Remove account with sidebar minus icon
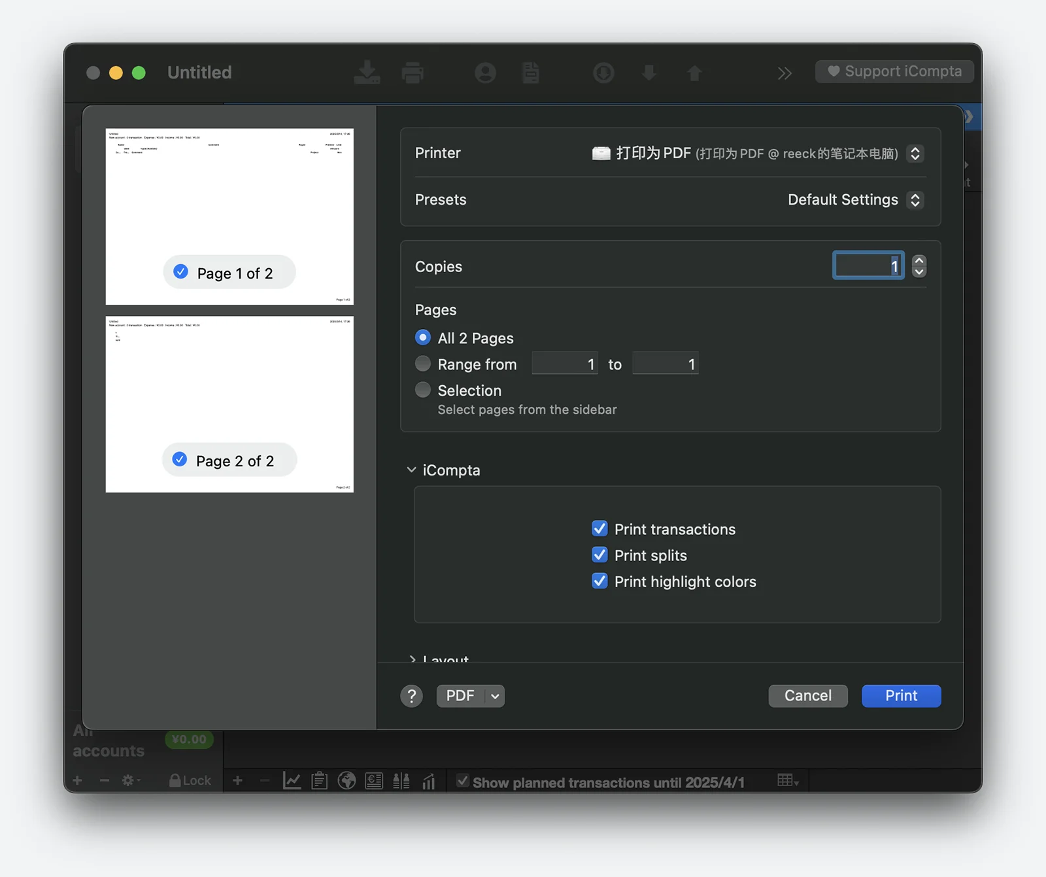 coord(104,780)
